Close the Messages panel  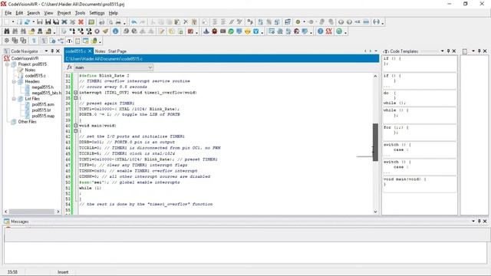point(485,222)
